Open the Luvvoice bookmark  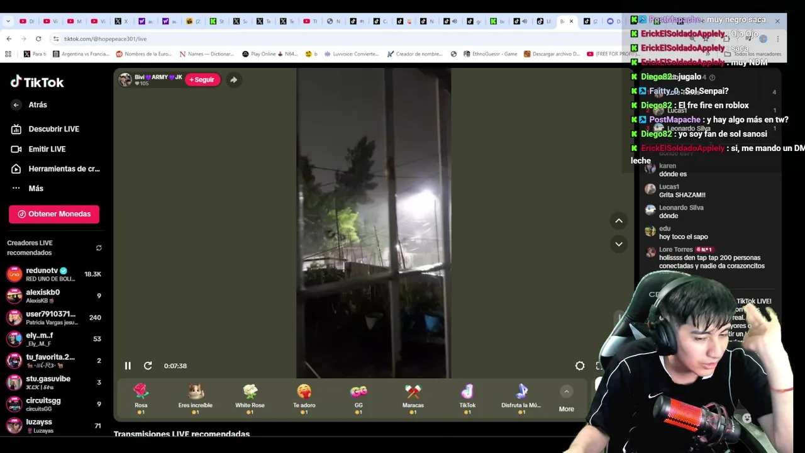(352, 54)
